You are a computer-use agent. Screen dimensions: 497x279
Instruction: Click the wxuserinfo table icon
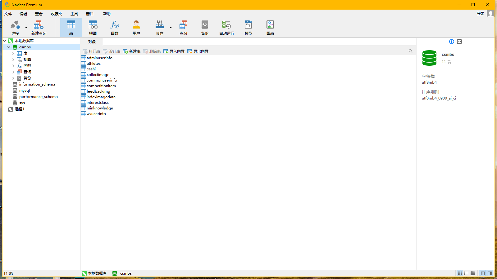point(84,114)
